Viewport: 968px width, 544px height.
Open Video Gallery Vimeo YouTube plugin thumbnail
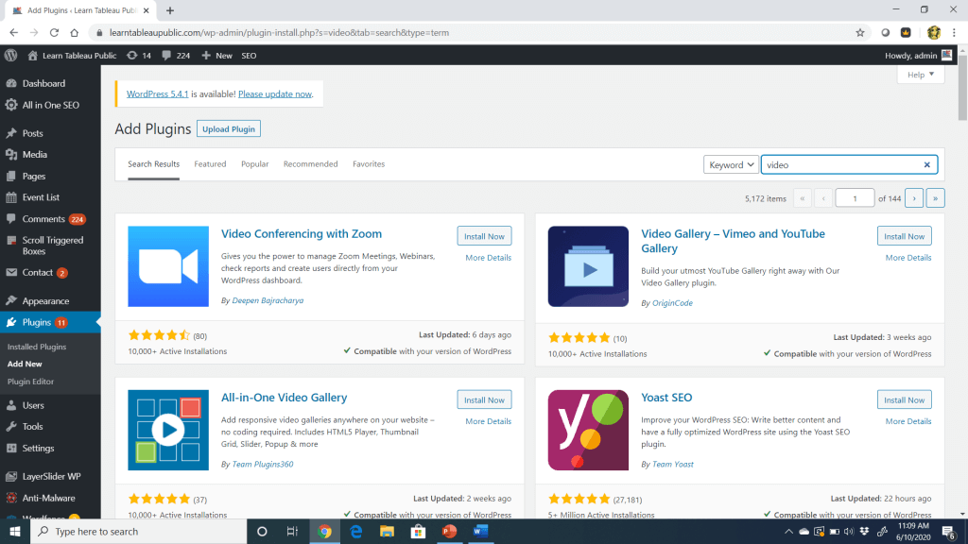(588, 266)
